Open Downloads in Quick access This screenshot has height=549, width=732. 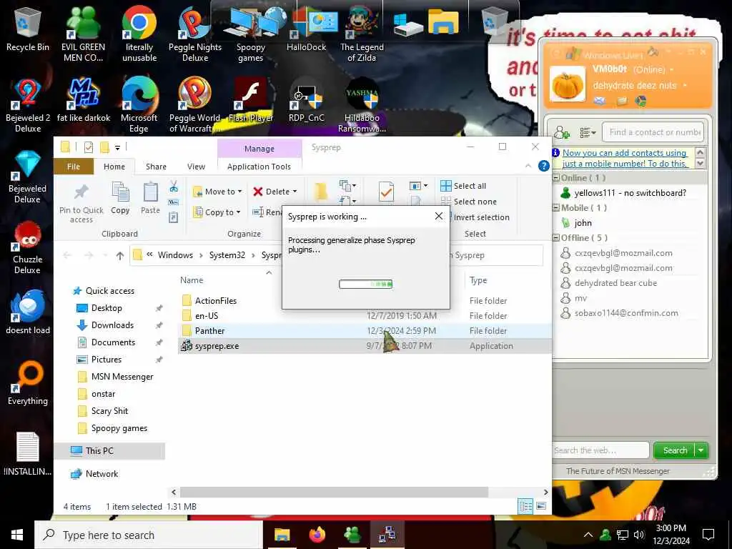[x=112, y=325]
